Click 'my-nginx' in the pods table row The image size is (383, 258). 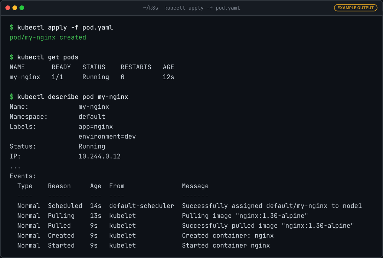(x=25, y=77)
